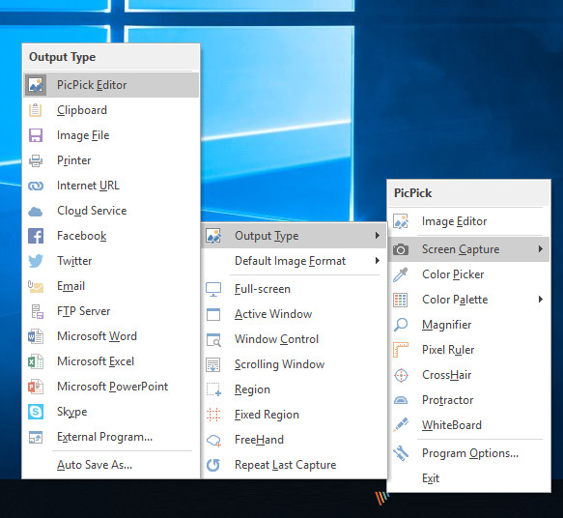The width and height of the screenshot is (563, 518).
Task: Select the Pixel Ruler icon
Action: point(401,350)
